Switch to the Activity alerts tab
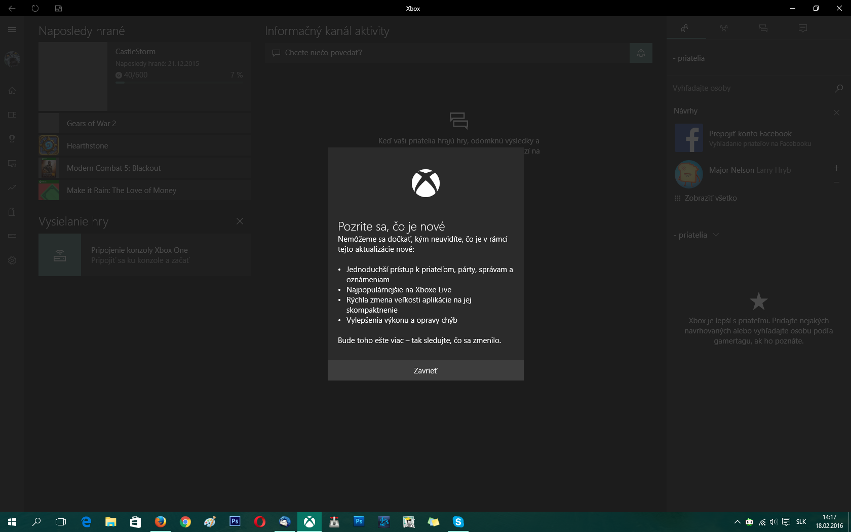Viewport: 851px width, 532px height. pyautogui.click(x=803, y=28)
